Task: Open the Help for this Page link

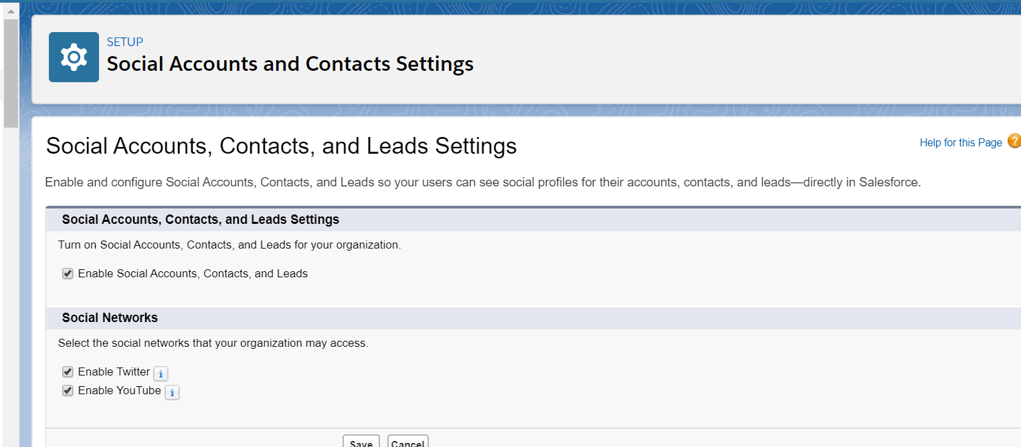Action: (x=961, y=142)
